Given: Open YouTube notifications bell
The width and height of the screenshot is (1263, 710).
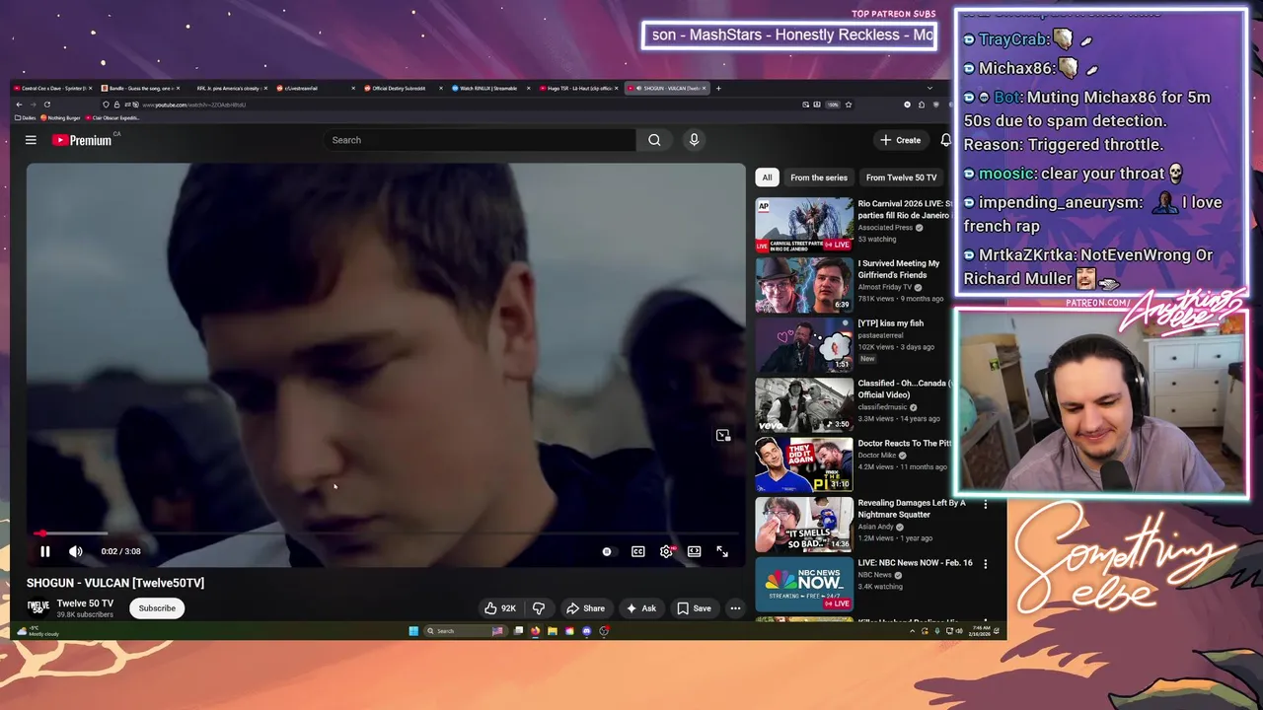Looking at the screenshot, I should click(x=945, y=140).
